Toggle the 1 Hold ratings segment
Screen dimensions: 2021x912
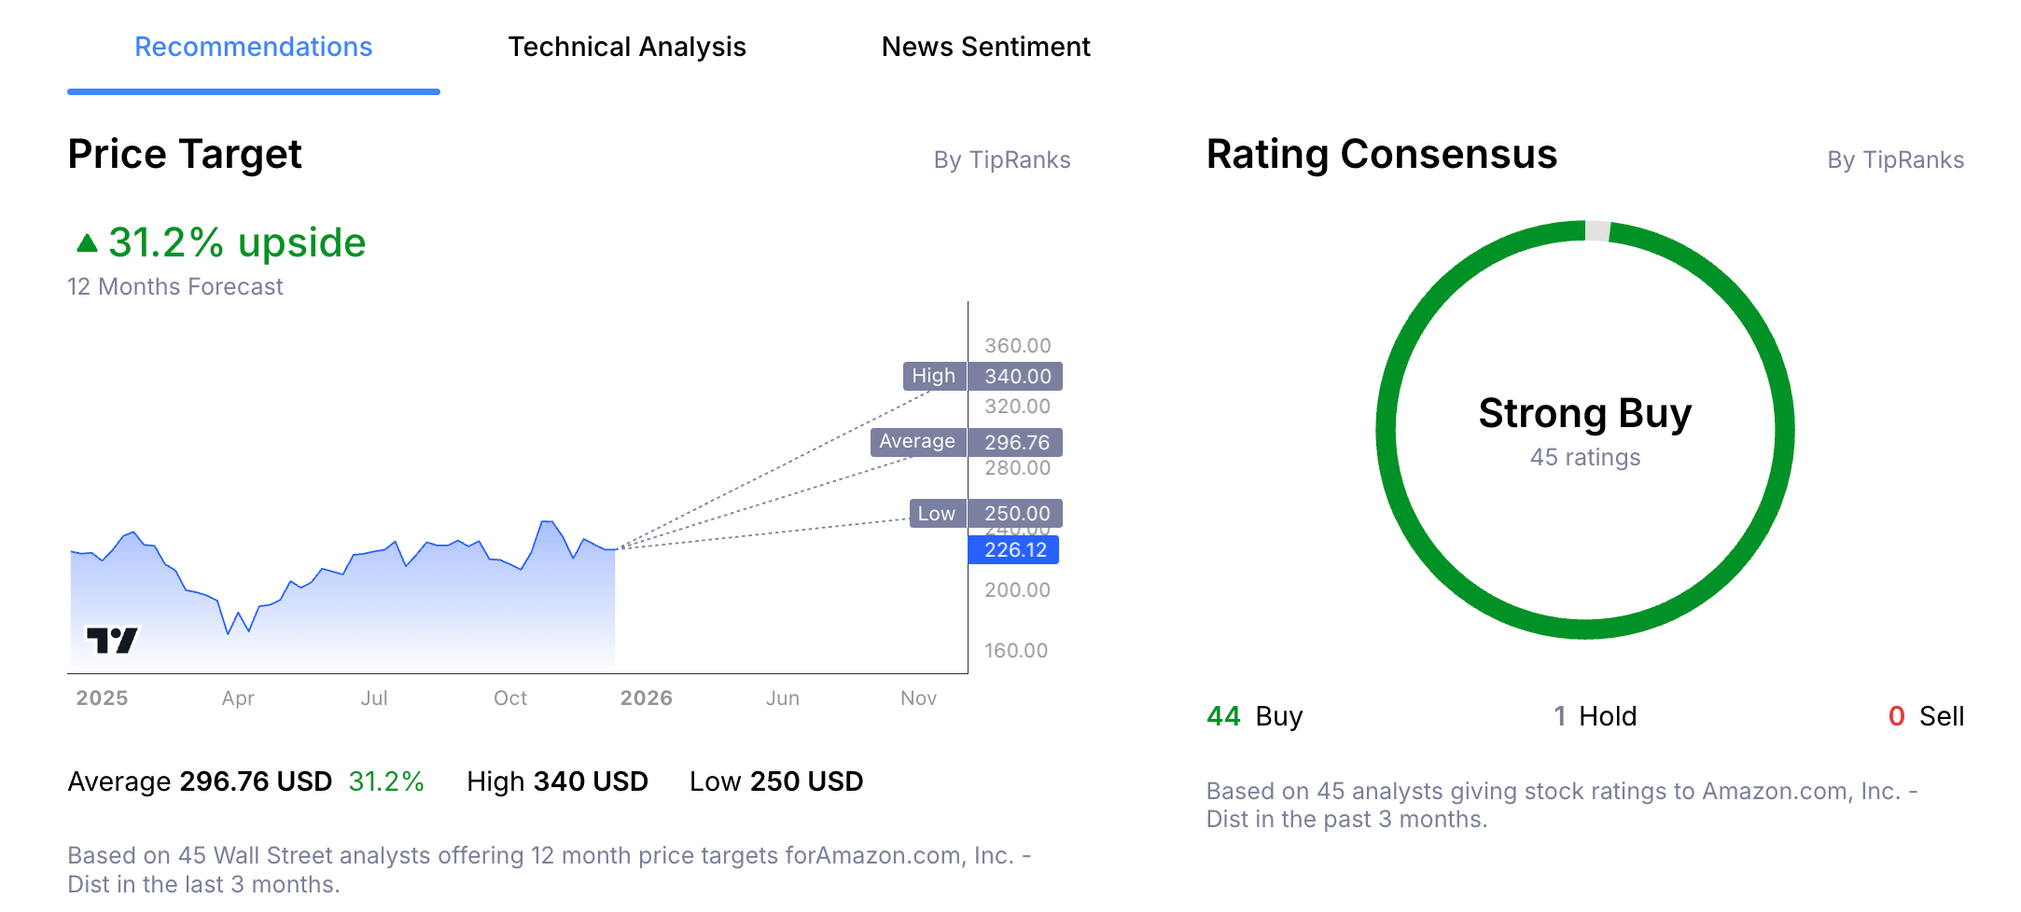click(x=1596, y=716)
